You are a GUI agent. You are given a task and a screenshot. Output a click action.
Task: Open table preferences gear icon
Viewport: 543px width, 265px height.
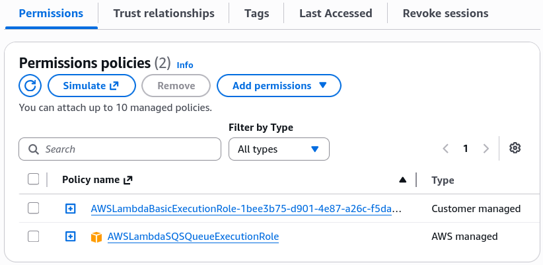(x=515, y=148)
